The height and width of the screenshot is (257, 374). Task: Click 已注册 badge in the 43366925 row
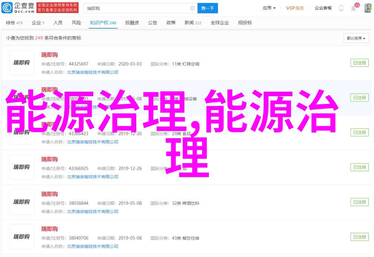click(x=360, y=167)
